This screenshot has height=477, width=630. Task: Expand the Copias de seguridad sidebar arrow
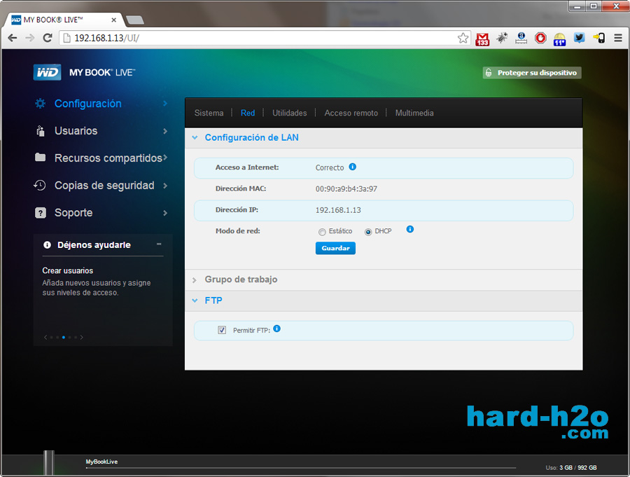point(165,186)
